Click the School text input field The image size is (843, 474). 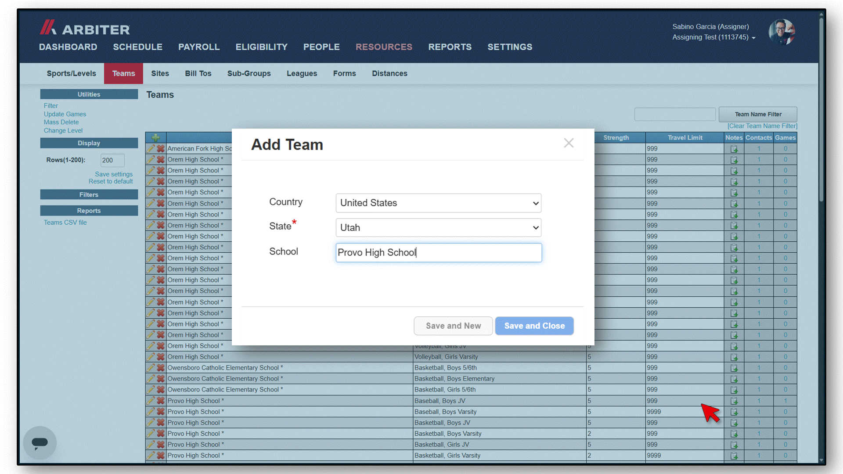point(438,252)
